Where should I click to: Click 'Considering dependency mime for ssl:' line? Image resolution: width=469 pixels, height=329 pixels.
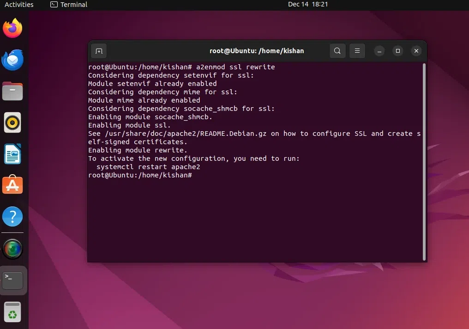pos(162,92)
